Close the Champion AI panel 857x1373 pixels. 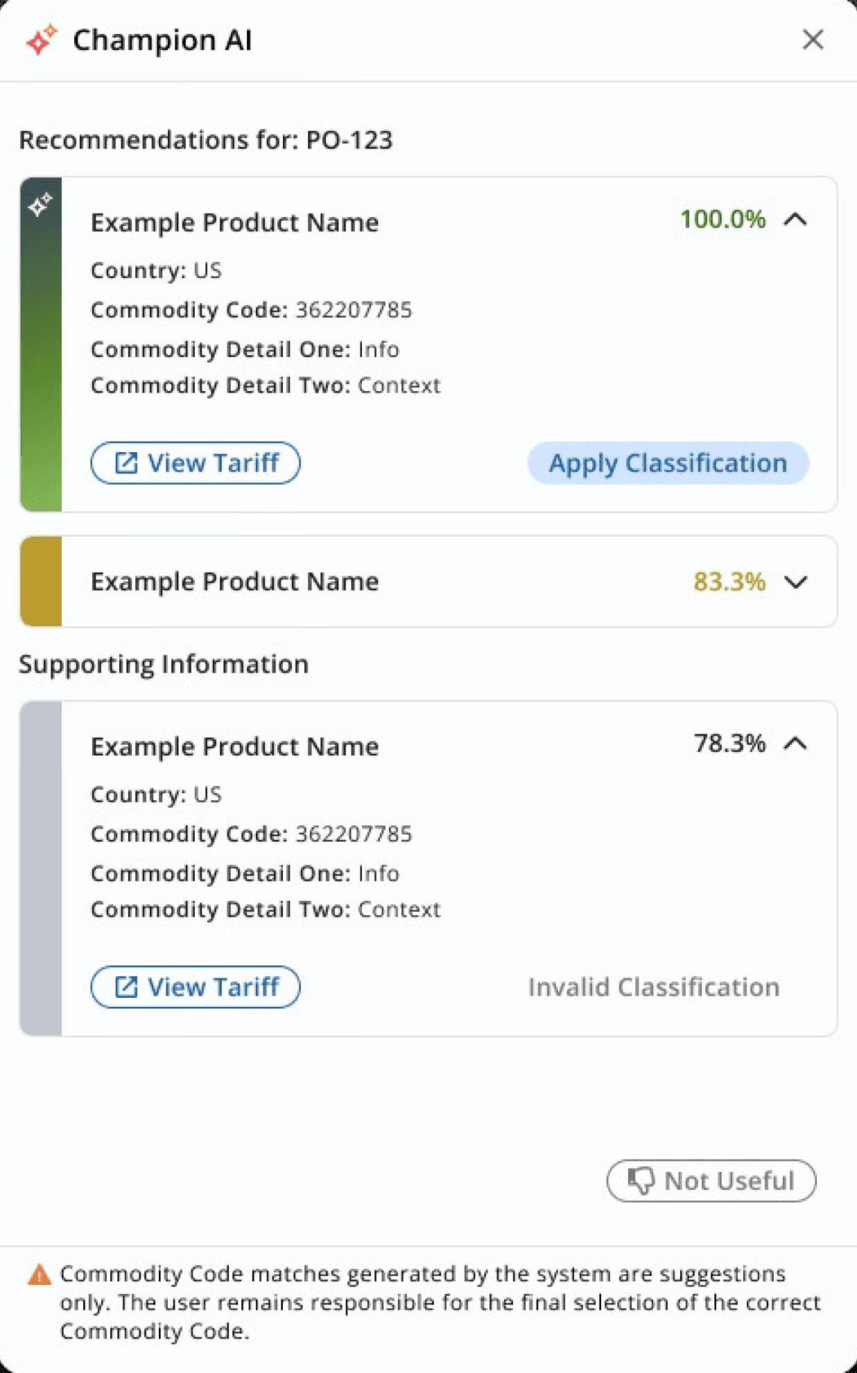(813, 40)
